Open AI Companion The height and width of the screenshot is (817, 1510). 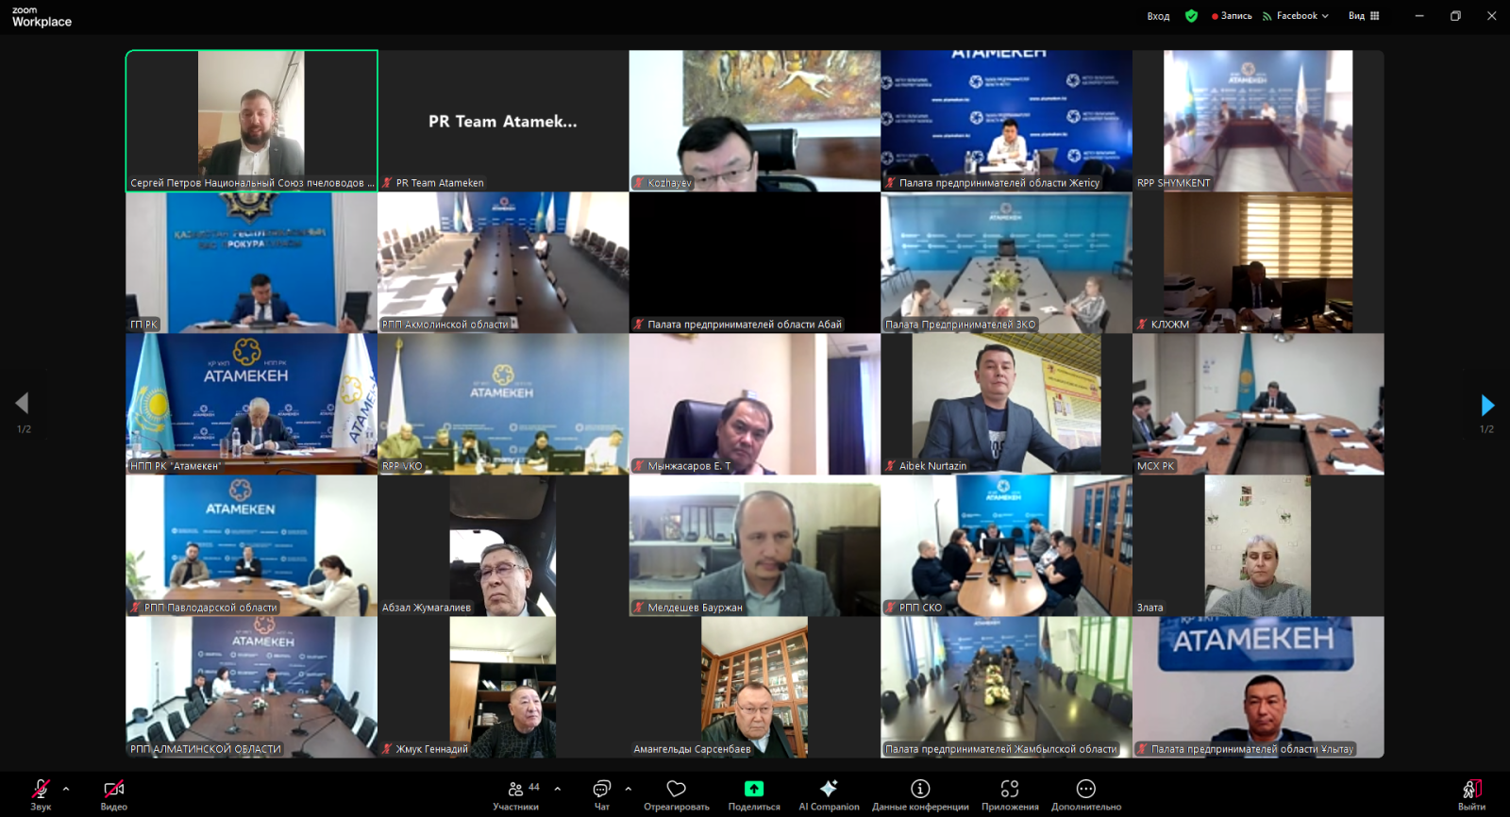829,793
